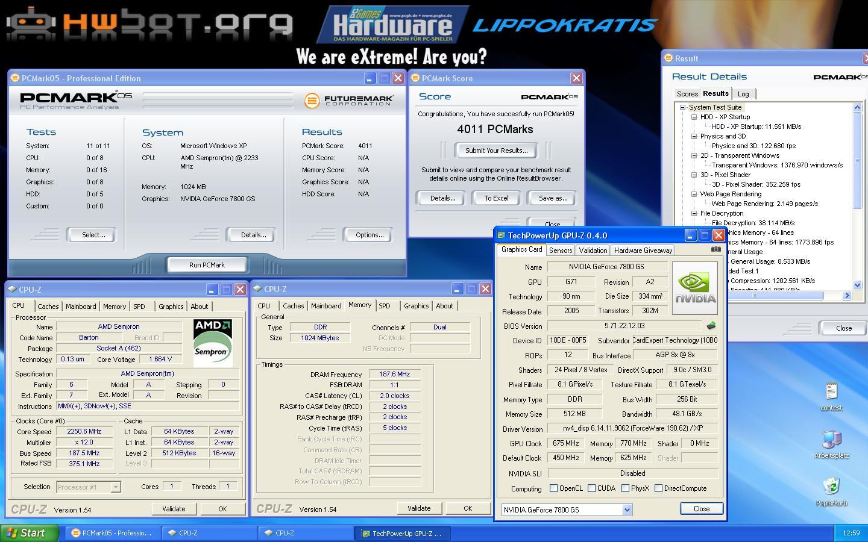Screen dimensions: 868x542
Task: Click the PCMark Score window title icon
Action: [415, 78]
